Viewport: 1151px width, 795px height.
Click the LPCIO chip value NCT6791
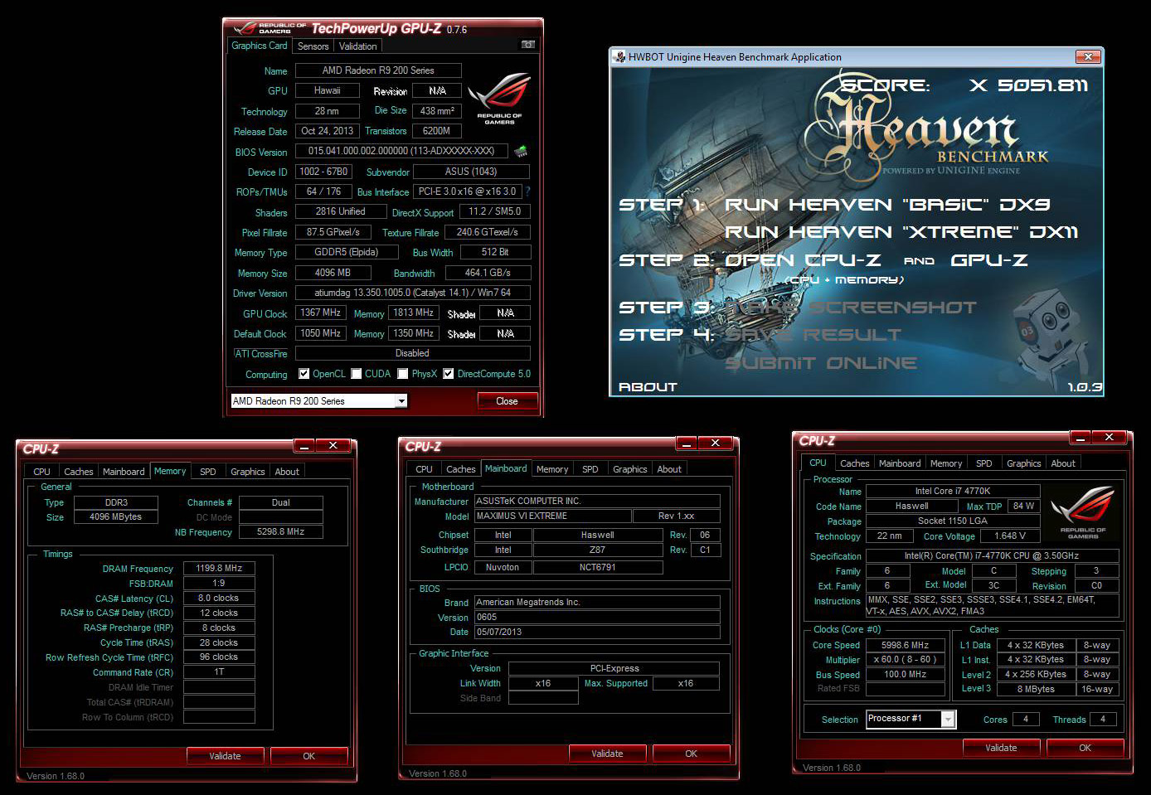click(597, 568)
